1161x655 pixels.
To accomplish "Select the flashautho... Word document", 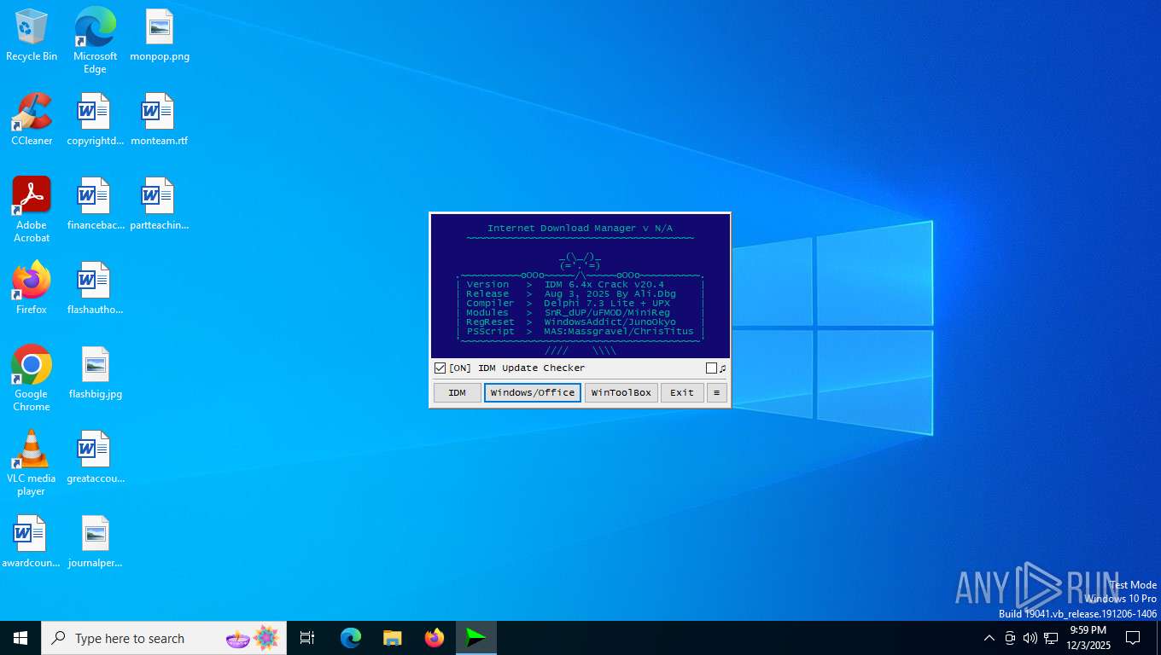I will click(x=95, y=287).
